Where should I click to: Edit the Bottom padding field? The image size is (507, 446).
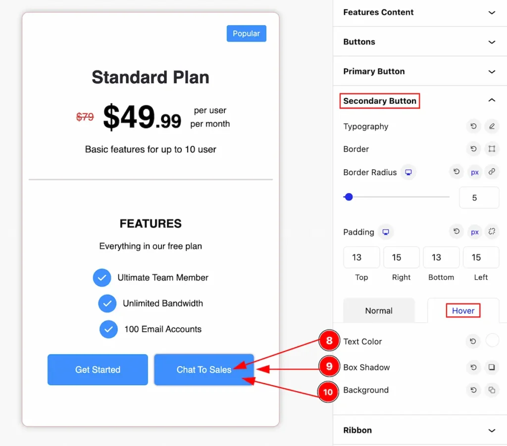coord(441,258)
